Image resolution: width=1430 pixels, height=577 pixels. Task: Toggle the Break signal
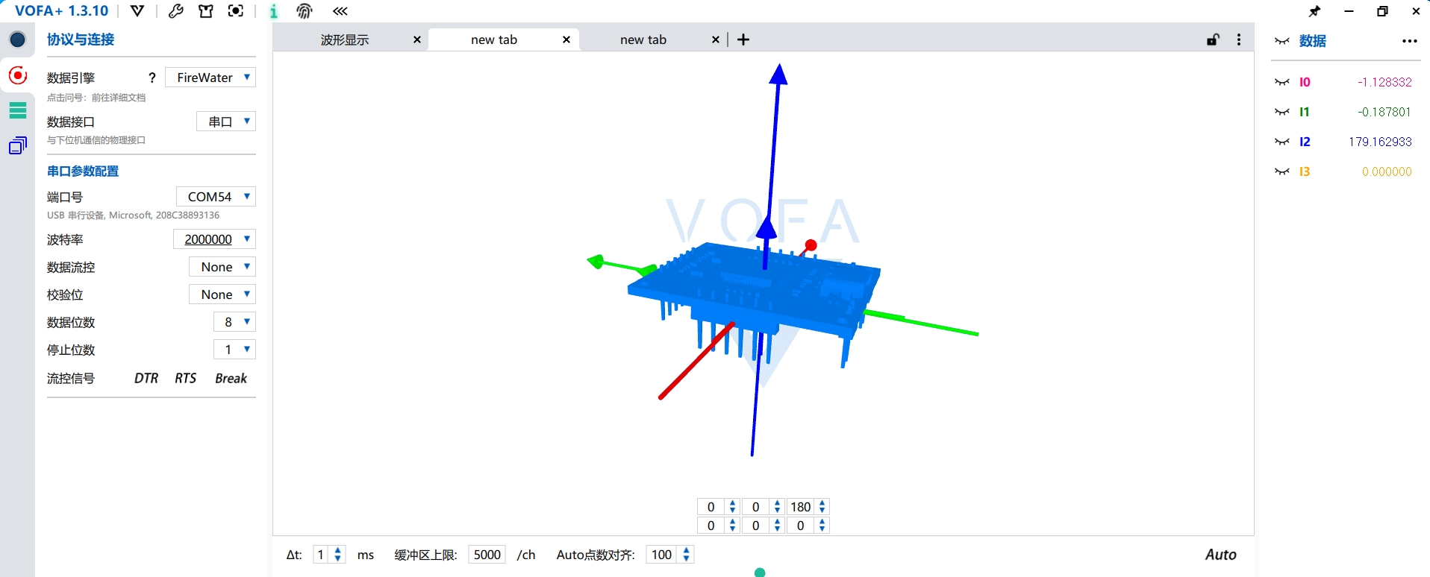(231, 378)
